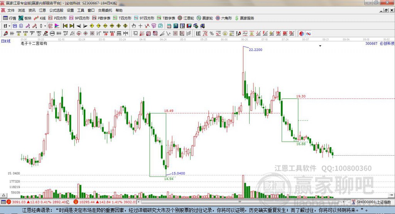Click the black right arrow icon
Viewport: 395px width, 214px height.
85,26
